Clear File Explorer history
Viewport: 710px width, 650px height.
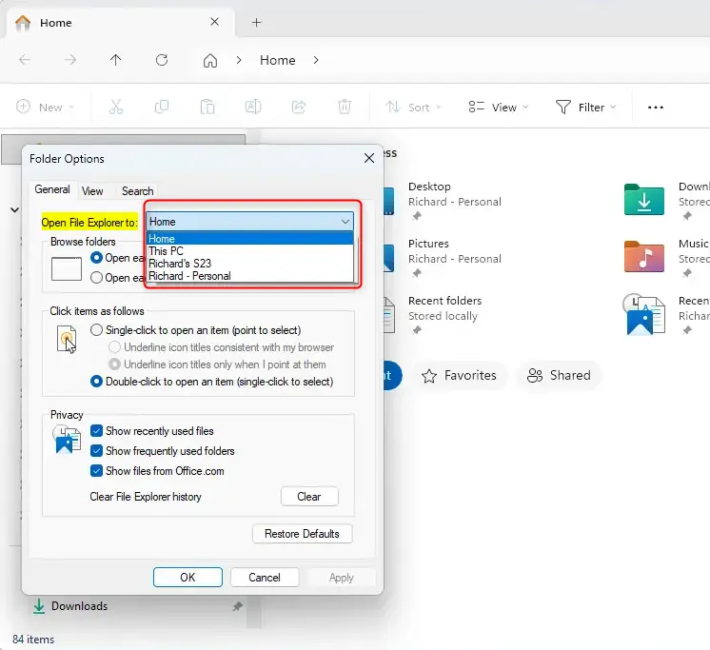coord(309,497)
